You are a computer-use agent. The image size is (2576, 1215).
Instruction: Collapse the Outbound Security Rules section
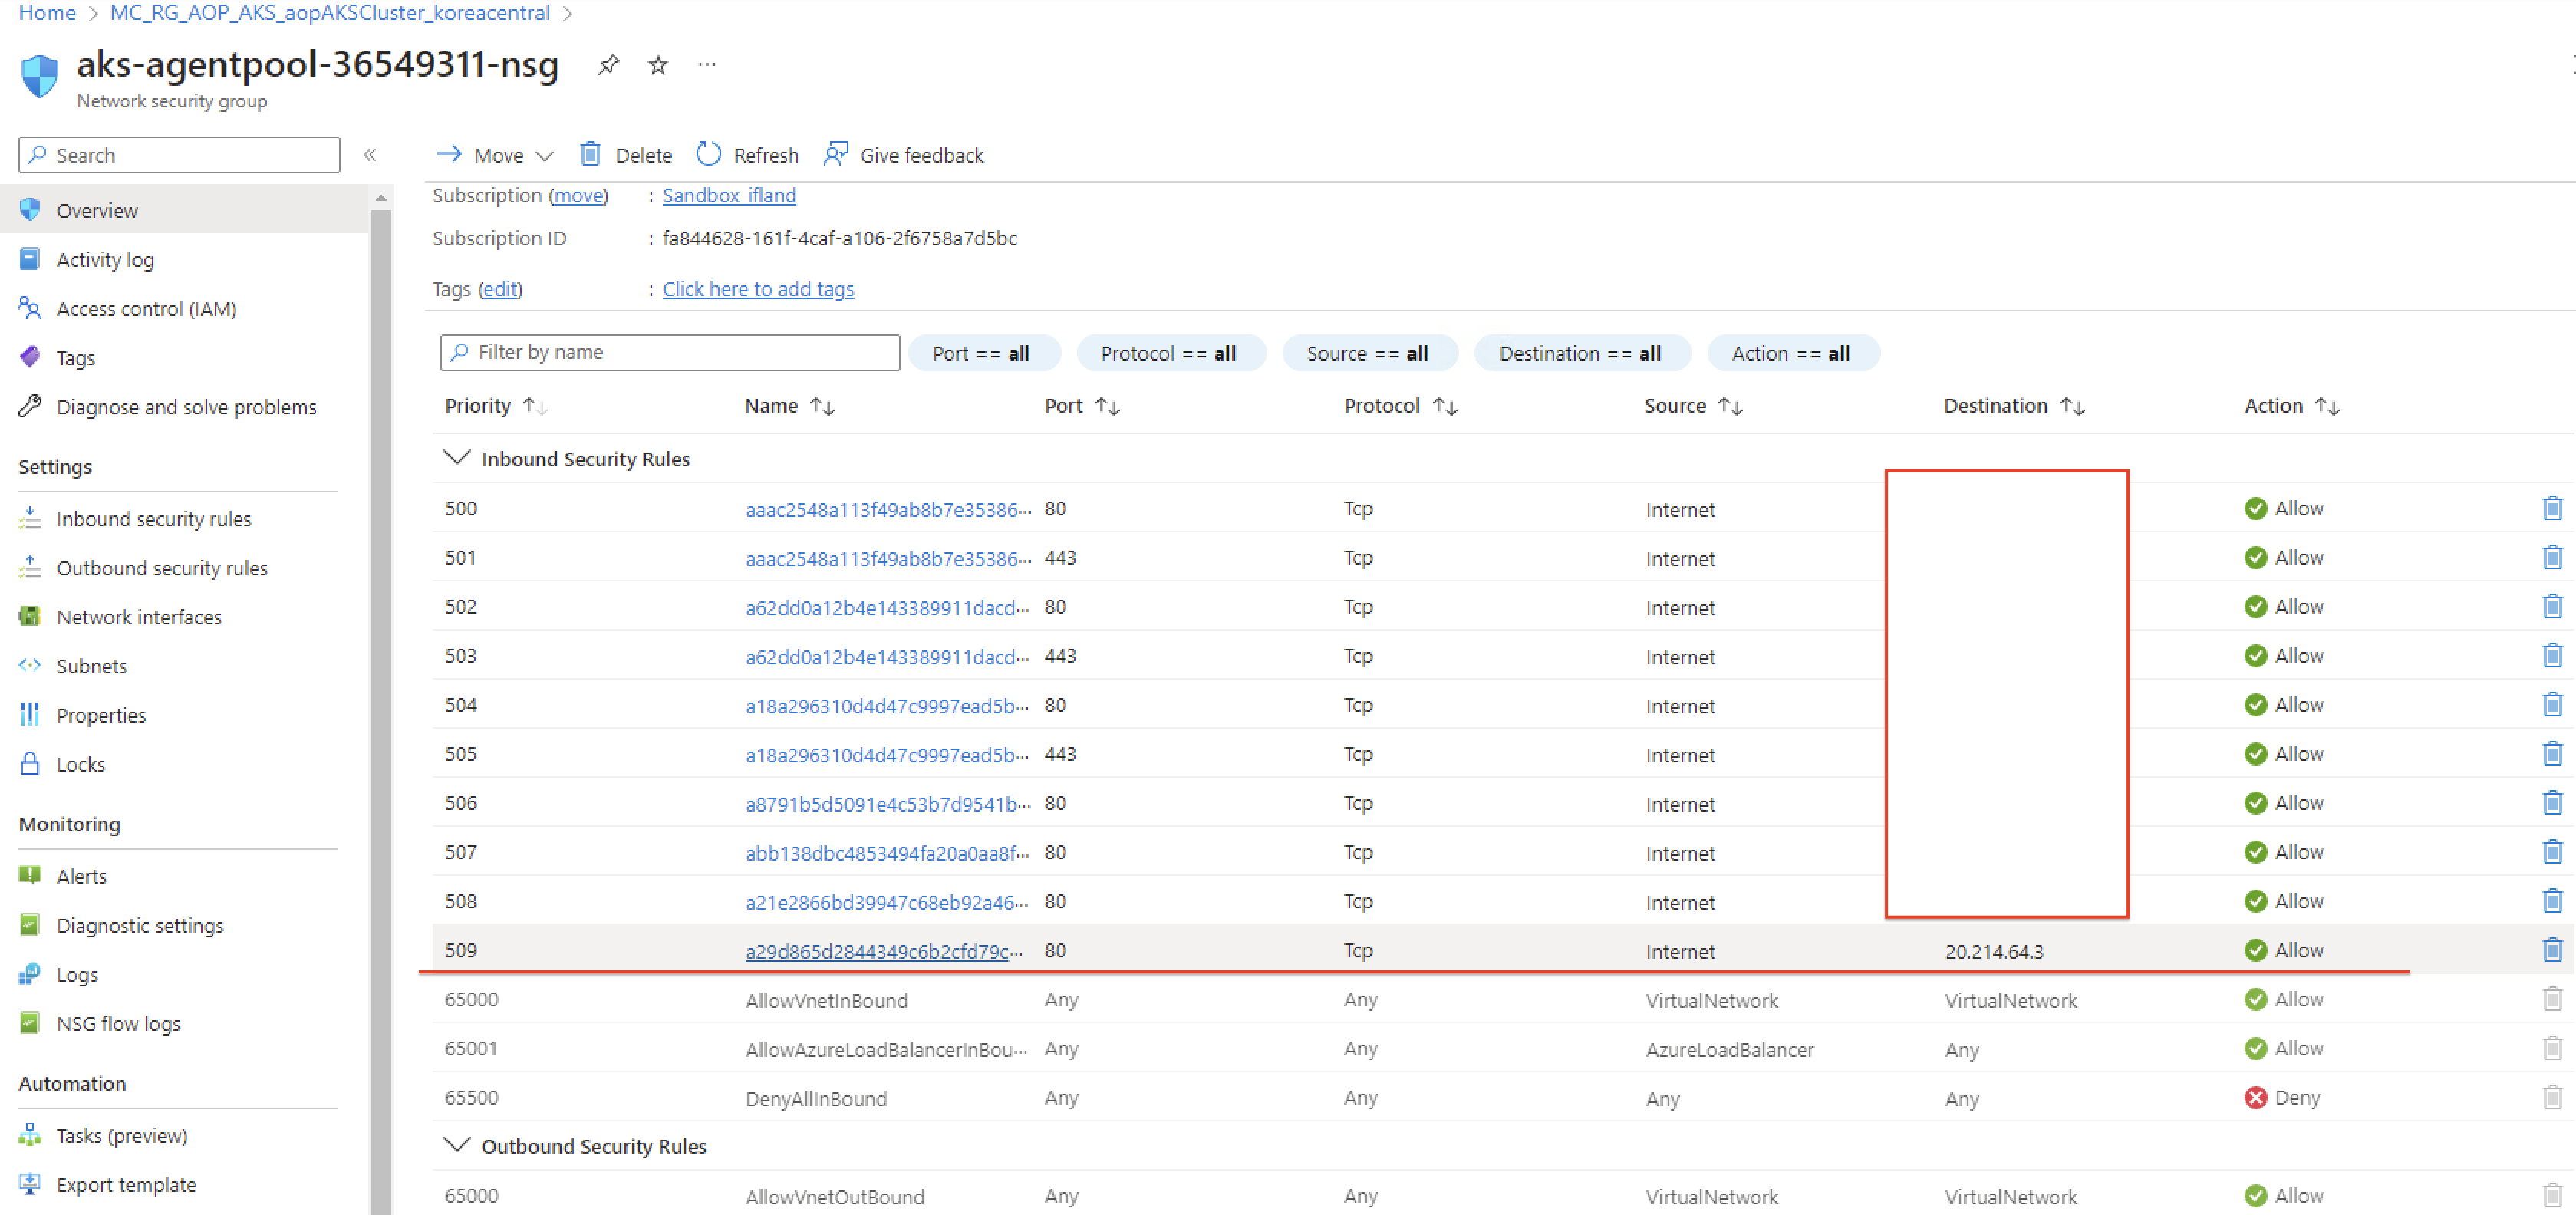456,1145
